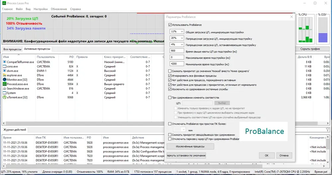
Task: Expand the 4% stop-restraint threshold dropdown
Action: tap(177, 44)
